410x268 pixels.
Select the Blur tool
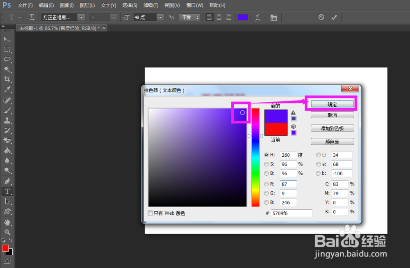click(x=7, y=160)
